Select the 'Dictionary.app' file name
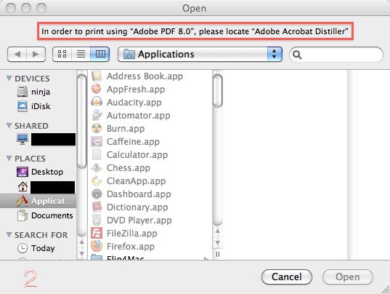This screenshot has height=294, width=390. (137, 207)
